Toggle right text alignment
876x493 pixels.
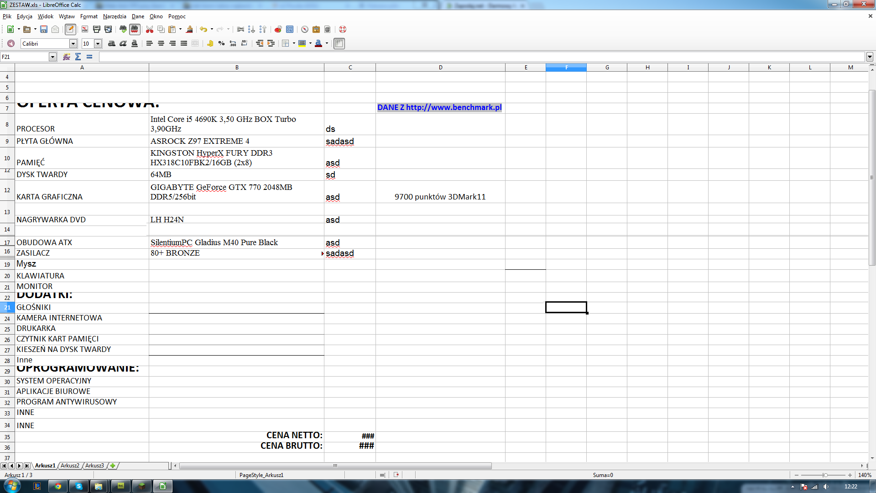pyautogui.click(x=172, y=43)
